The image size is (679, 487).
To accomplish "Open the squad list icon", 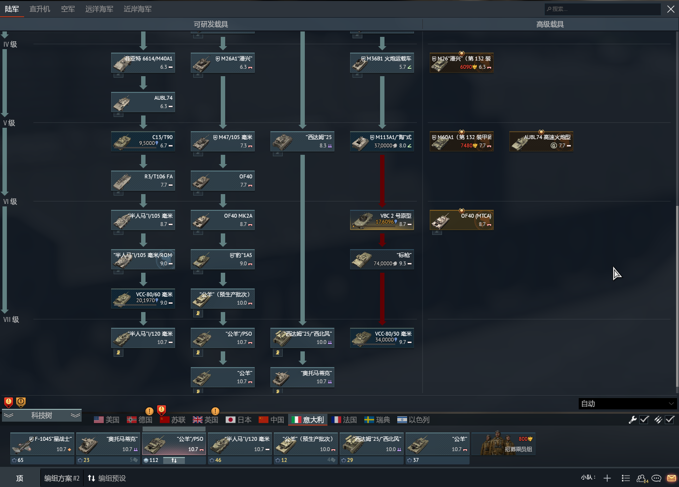I will (x=625, y=478).
